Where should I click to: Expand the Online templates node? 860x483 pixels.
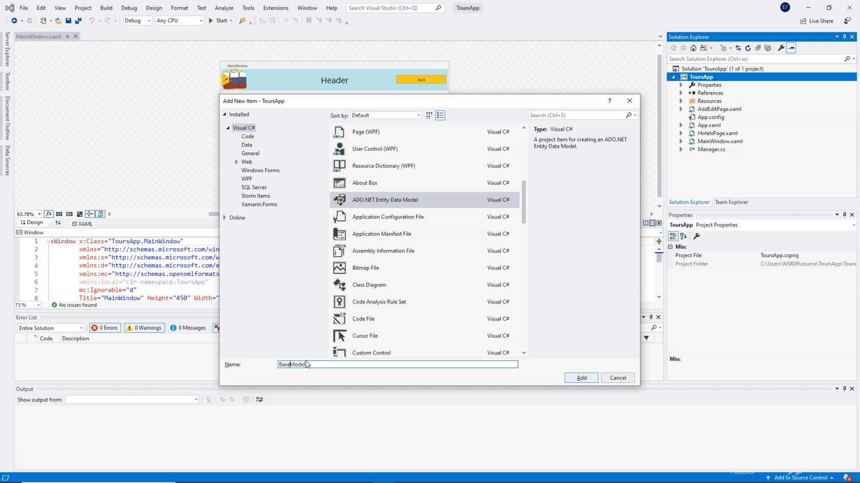tap(224, 218)
